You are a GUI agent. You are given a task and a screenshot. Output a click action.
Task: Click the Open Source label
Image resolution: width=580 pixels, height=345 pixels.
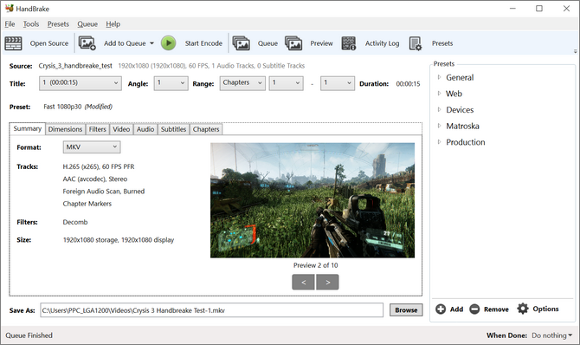[x=49, y=43]
